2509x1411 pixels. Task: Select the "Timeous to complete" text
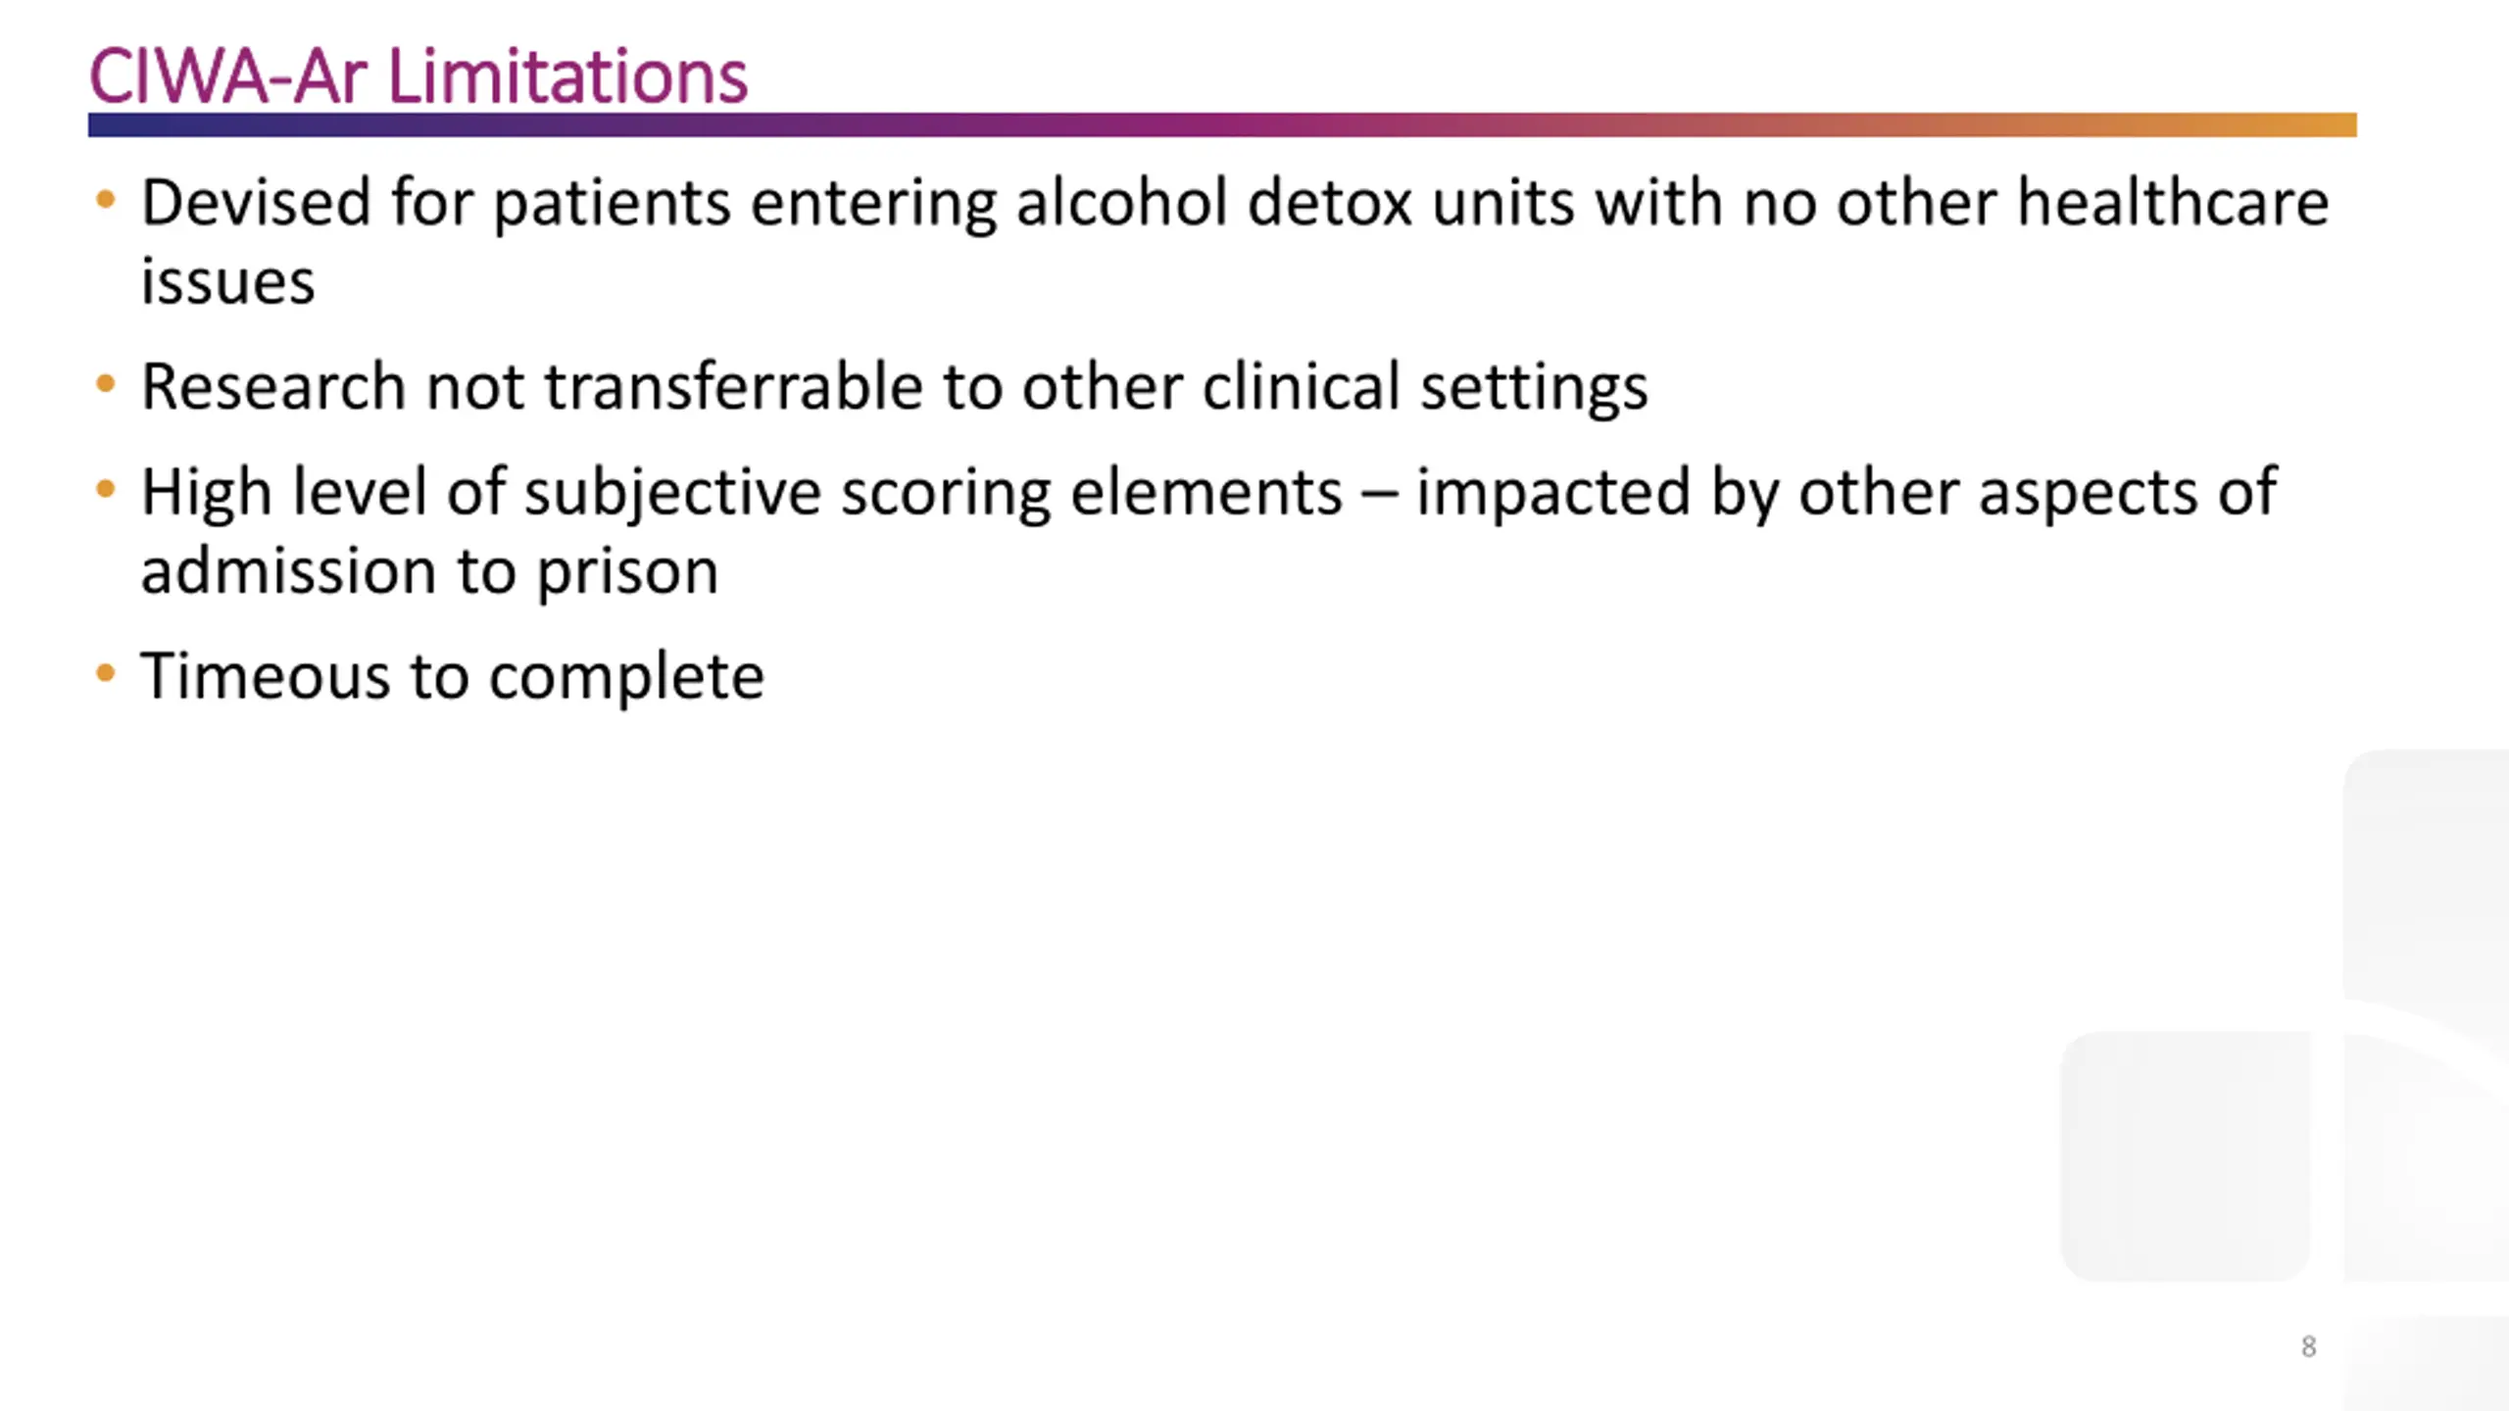(452, 676)
